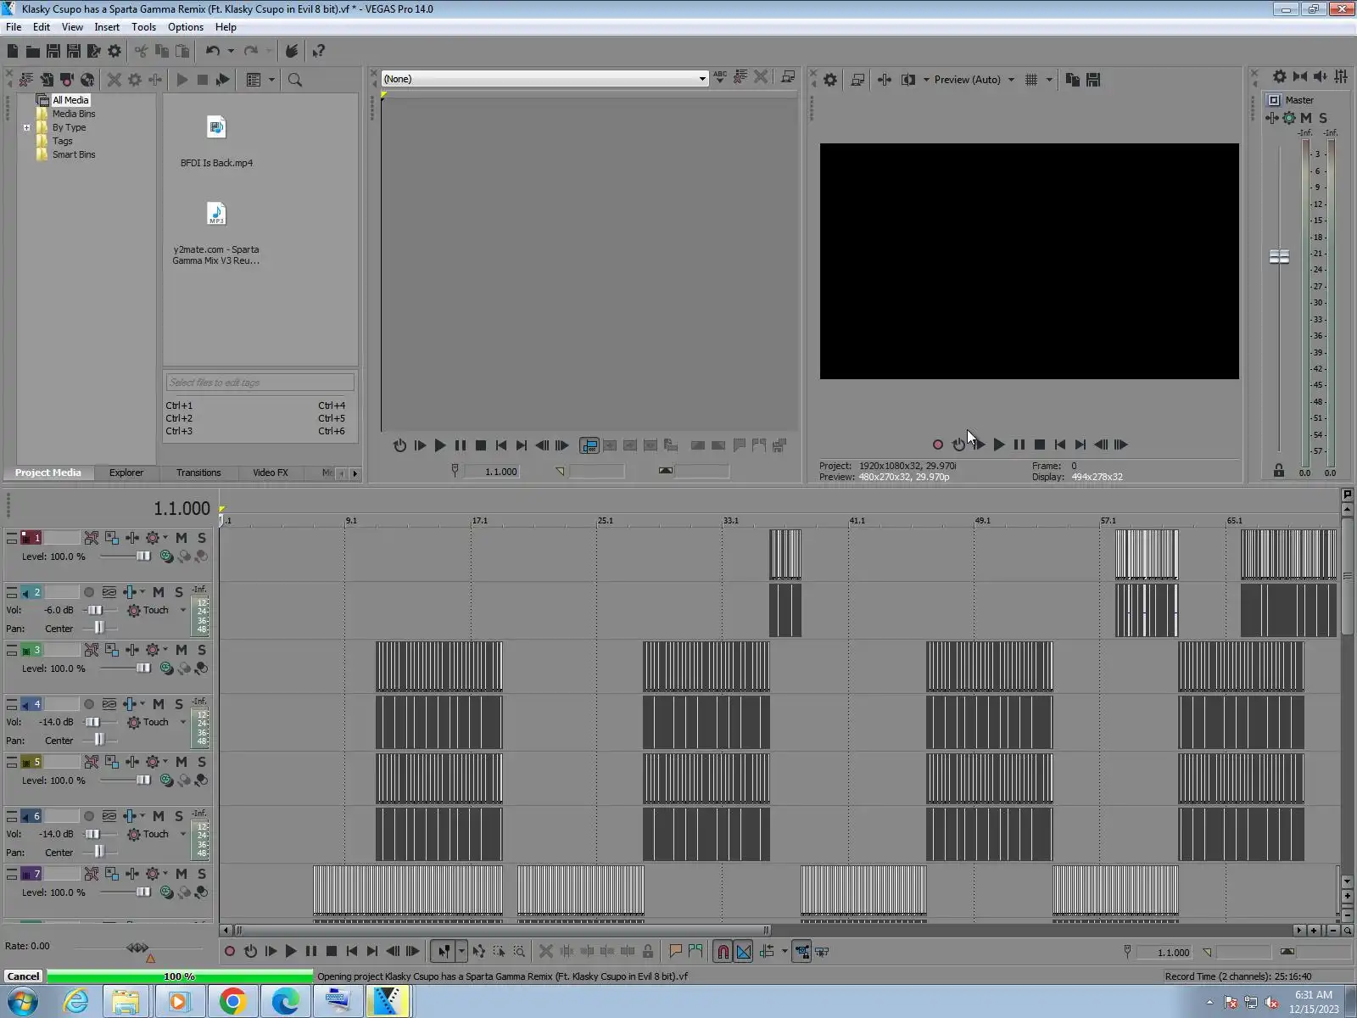Solo video track 1
This screenshot has width=1357, height=1018.
pos(202,538)
